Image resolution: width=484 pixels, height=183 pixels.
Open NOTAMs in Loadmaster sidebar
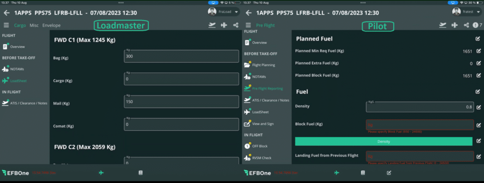click(x=13, y=69)
